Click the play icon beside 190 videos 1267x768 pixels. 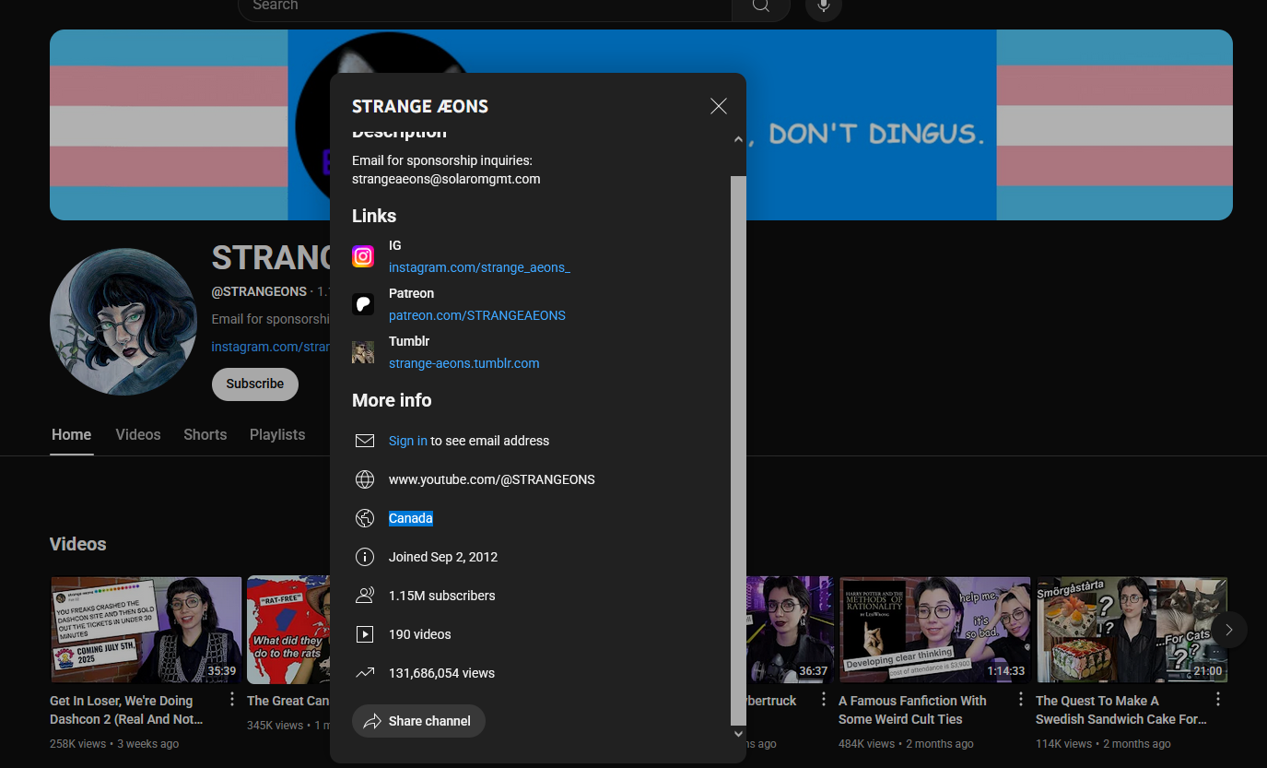[365, 634]
